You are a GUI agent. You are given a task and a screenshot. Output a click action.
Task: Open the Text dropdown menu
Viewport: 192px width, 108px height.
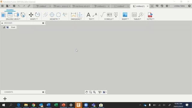(x=91, y=19)
